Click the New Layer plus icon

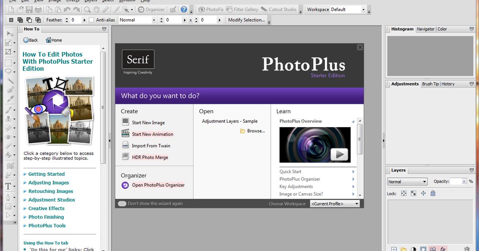tap(394, 249)
